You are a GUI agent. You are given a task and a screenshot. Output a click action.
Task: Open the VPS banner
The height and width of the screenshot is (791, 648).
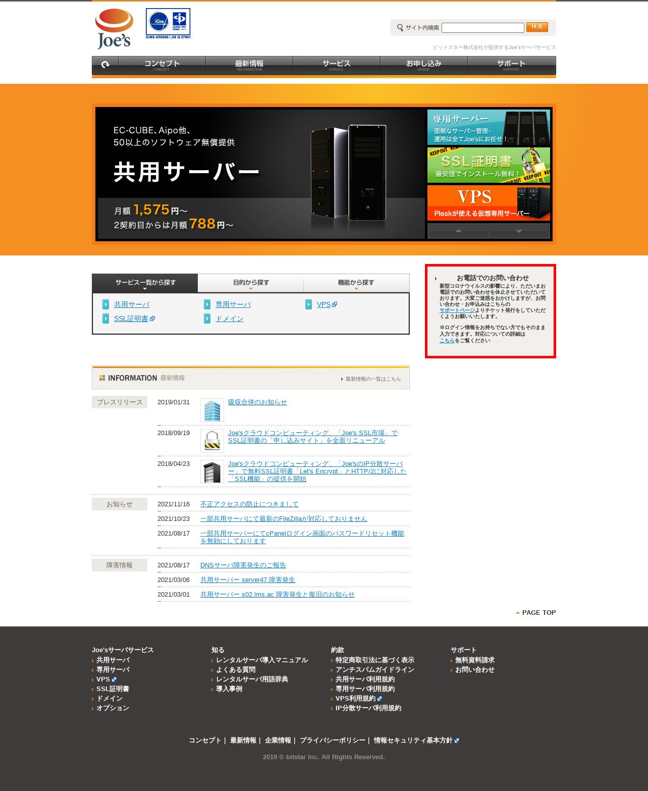[x=489, y=203]
